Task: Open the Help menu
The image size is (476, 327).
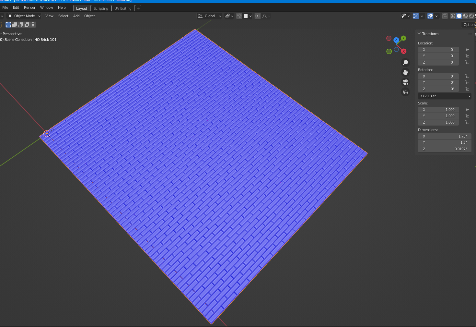Action: 62,7
